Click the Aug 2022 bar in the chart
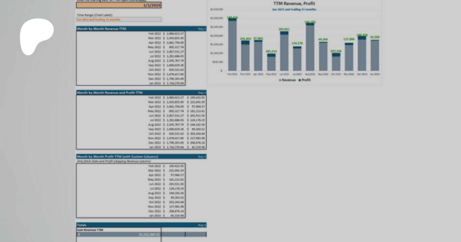Viewport: 461px width, 242px height. [310, 48]
